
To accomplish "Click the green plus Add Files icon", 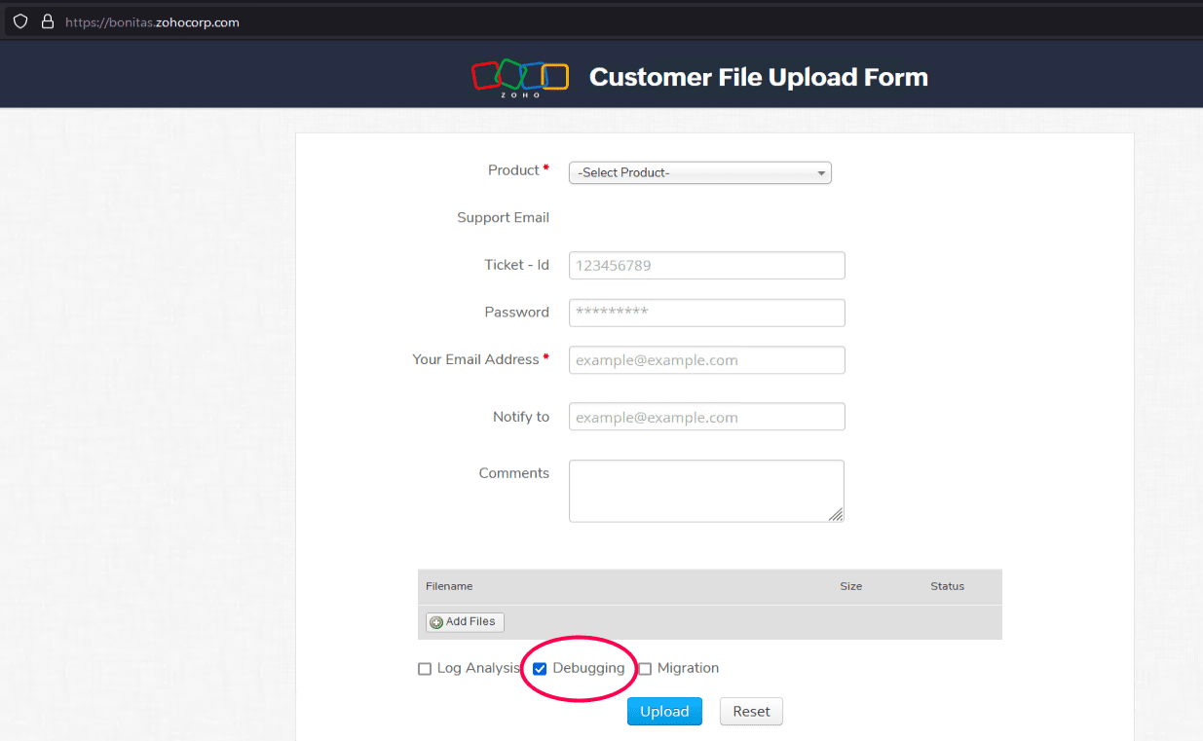I will tap(436, 622).
